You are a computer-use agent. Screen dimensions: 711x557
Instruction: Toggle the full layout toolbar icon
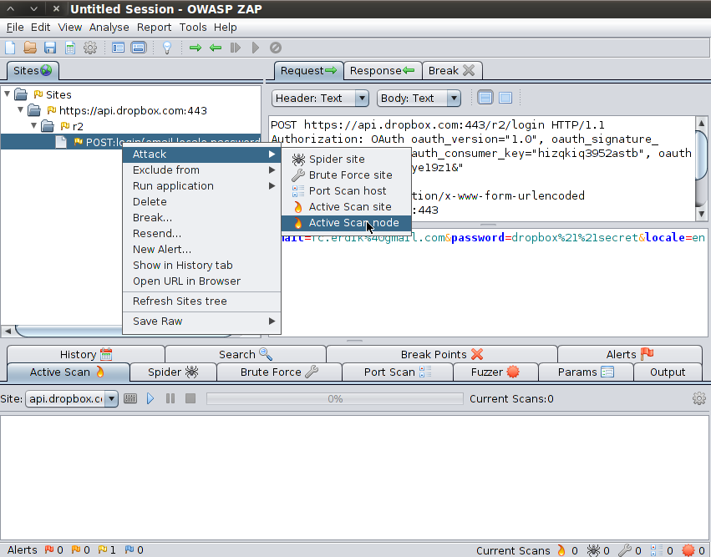139,48
